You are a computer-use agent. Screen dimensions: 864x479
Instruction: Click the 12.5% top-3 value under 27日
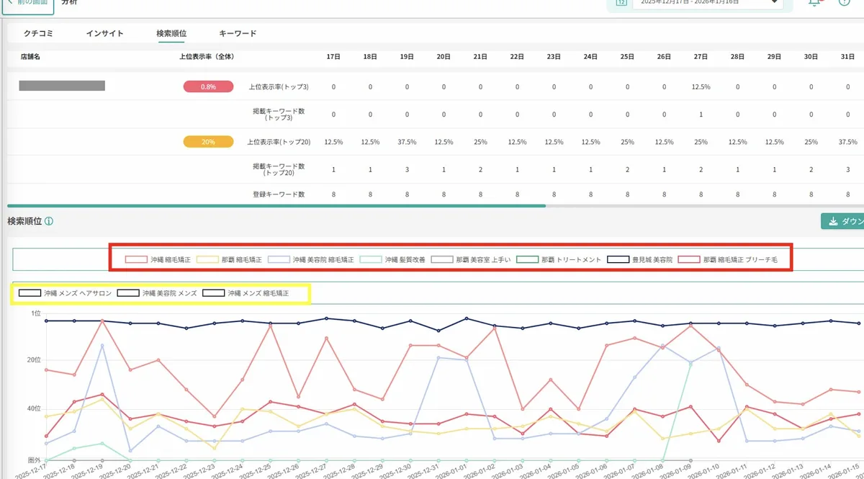(x=701, y=86)
